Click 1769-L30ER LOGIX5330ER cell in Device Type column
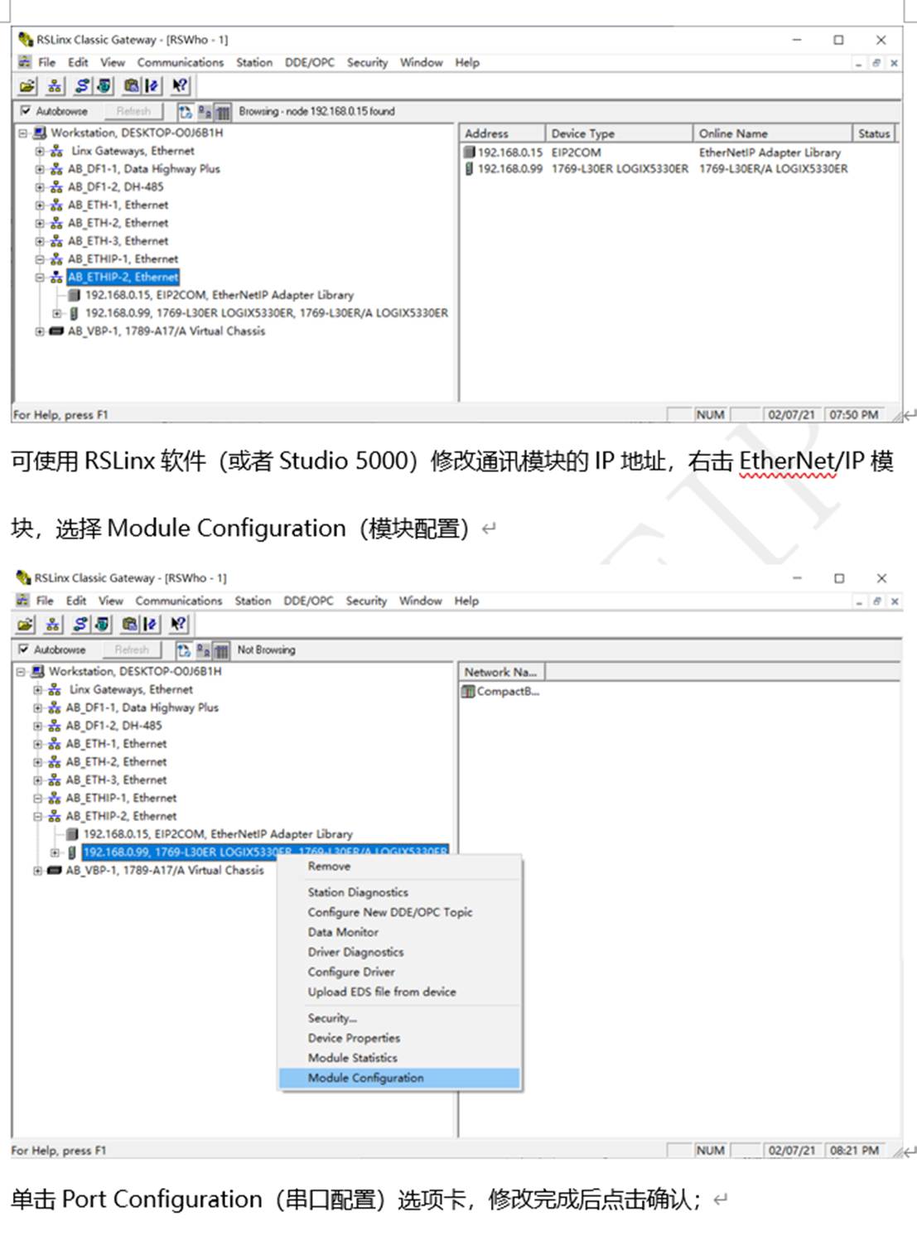The width and height of the screenshot is (917, 1241). [x=620, y=169]
